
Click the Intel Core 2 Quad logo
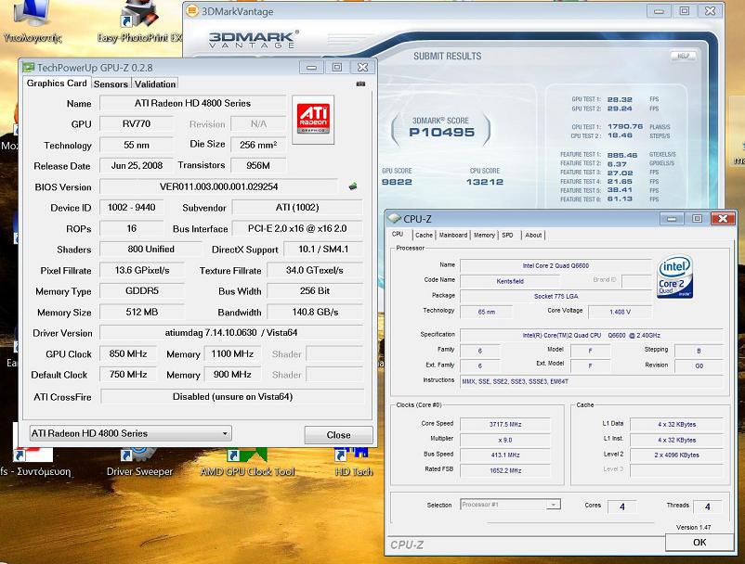click(x=674, y=277)
